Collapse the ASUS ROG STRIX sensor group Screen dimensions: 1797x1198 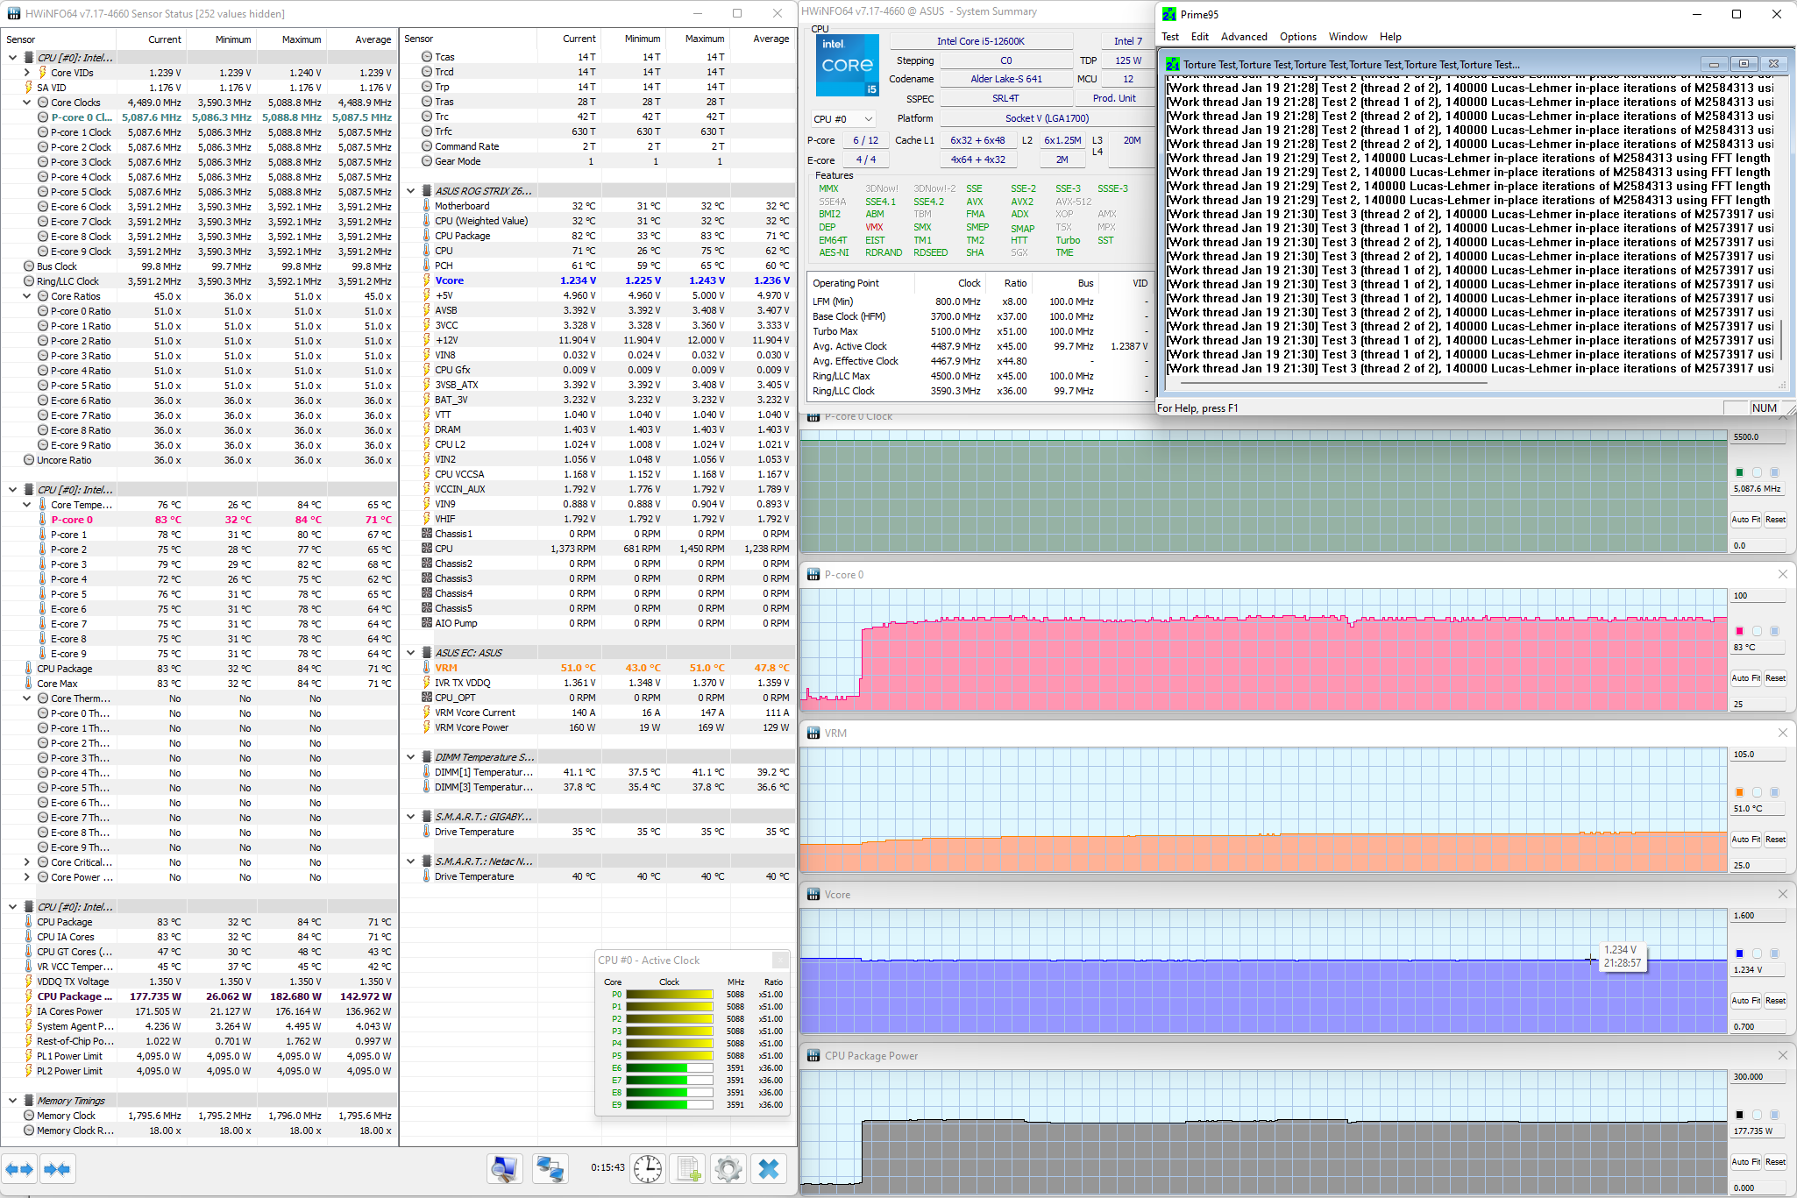click(x=411, y=191)
